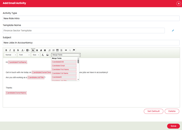Insert a numbered list

49,50
